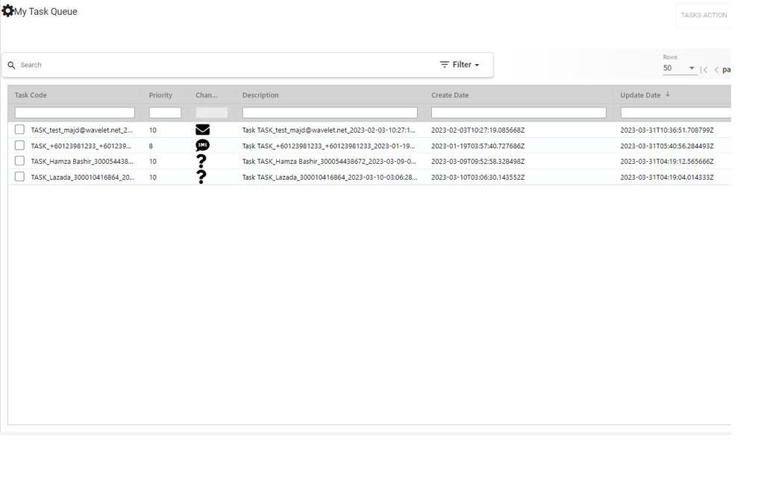Check the TASK_test_majd@wavelet.net row checkbox
Image resolution: width=764 pixels, height=477 pixels.
point(20,130)
